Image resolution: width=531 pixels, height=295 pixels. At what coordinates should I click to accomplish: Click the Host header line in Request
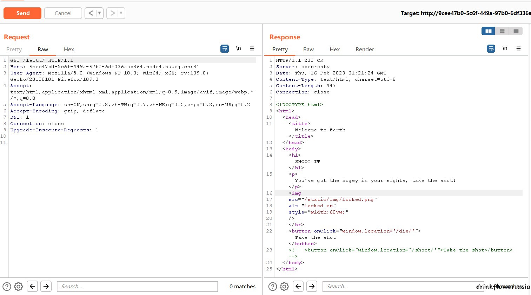pos(105,67)
